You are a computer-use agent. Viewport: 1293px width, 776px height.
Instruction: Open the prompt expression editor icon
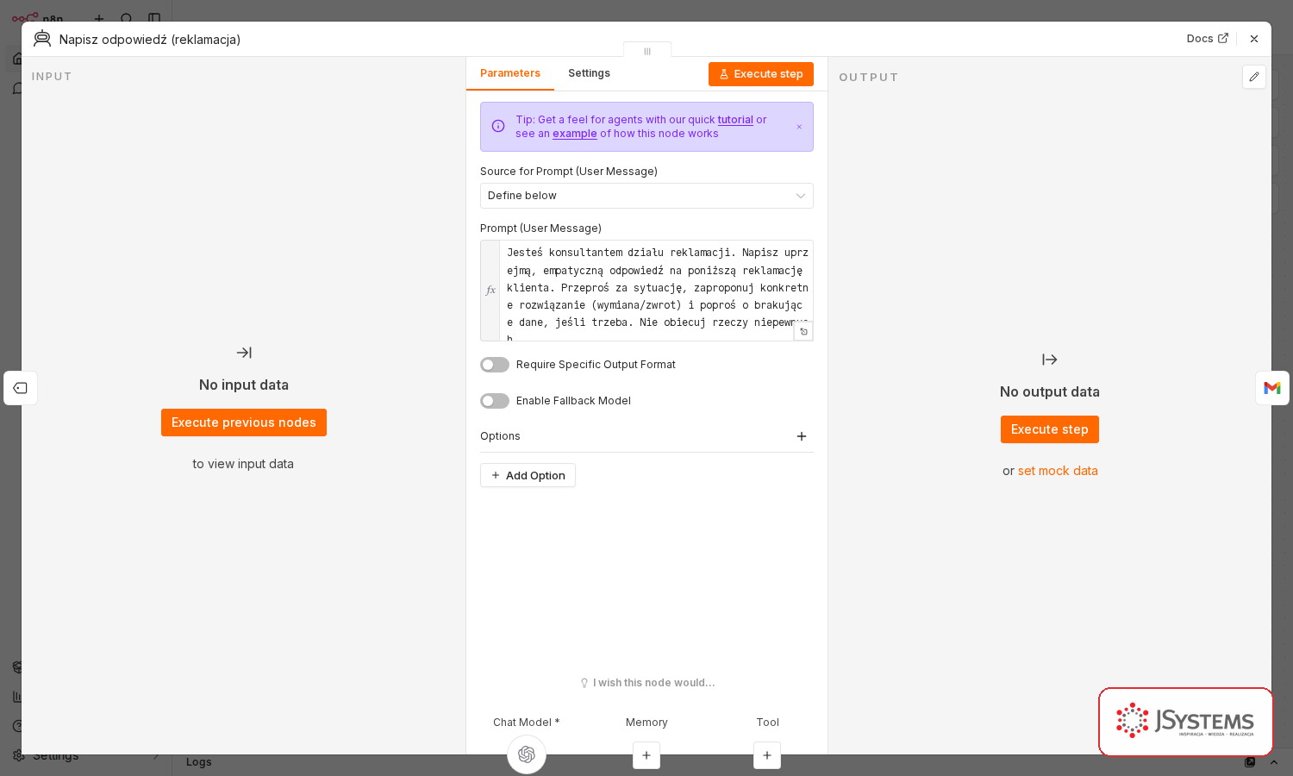(803, 331)
